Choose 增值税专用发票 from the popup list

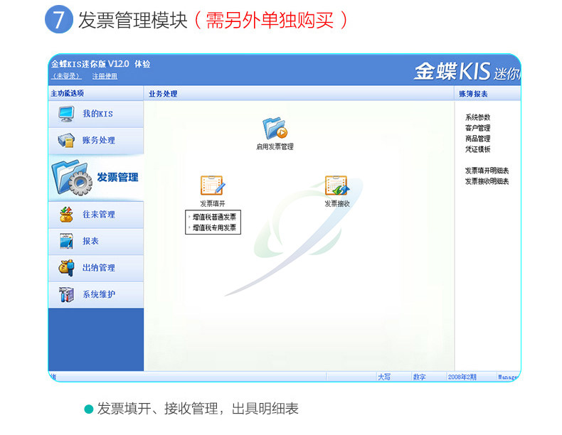tap(214, 227)
